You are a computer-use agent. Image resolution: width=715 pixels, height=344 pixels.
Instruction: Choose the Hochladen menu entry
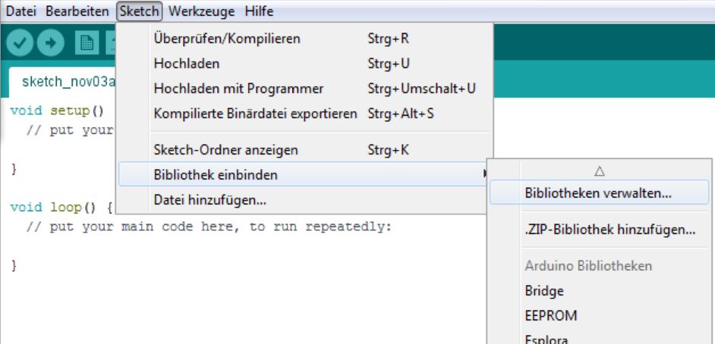click(187, 64)
